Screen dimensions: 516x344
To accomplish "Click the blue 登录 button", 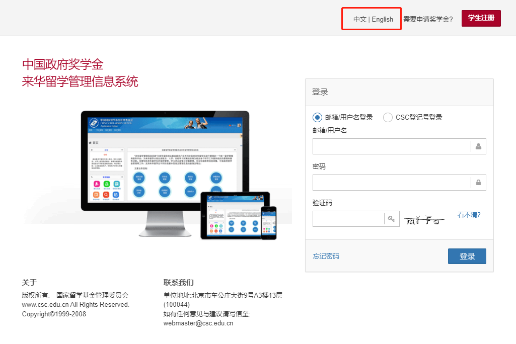I will pyautogui.click(x=467, y=256).
